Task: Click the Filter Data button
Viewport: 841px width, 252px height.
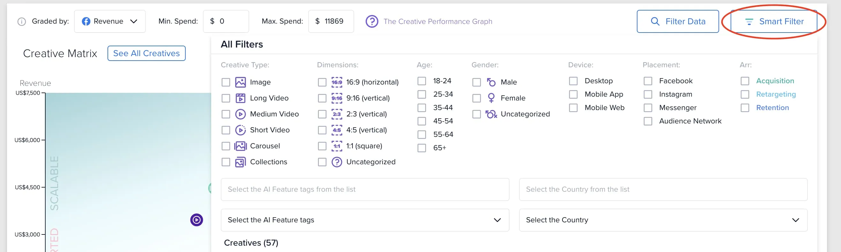Action: [x=677, y=22]
